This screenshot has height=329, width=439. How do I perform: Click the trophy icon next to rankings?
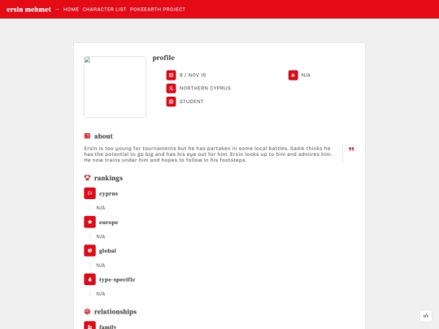coord(87,178)
